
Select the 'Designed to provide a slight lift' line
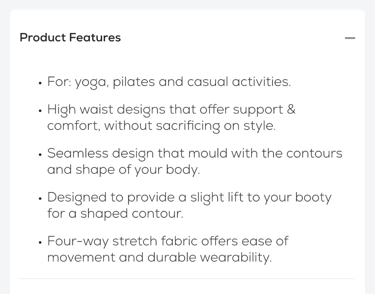189,197
